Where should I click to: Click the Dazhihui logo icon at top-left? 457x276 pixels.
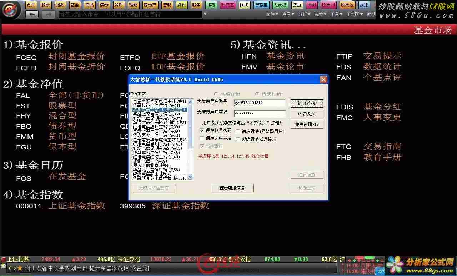(x=11, y=9)
